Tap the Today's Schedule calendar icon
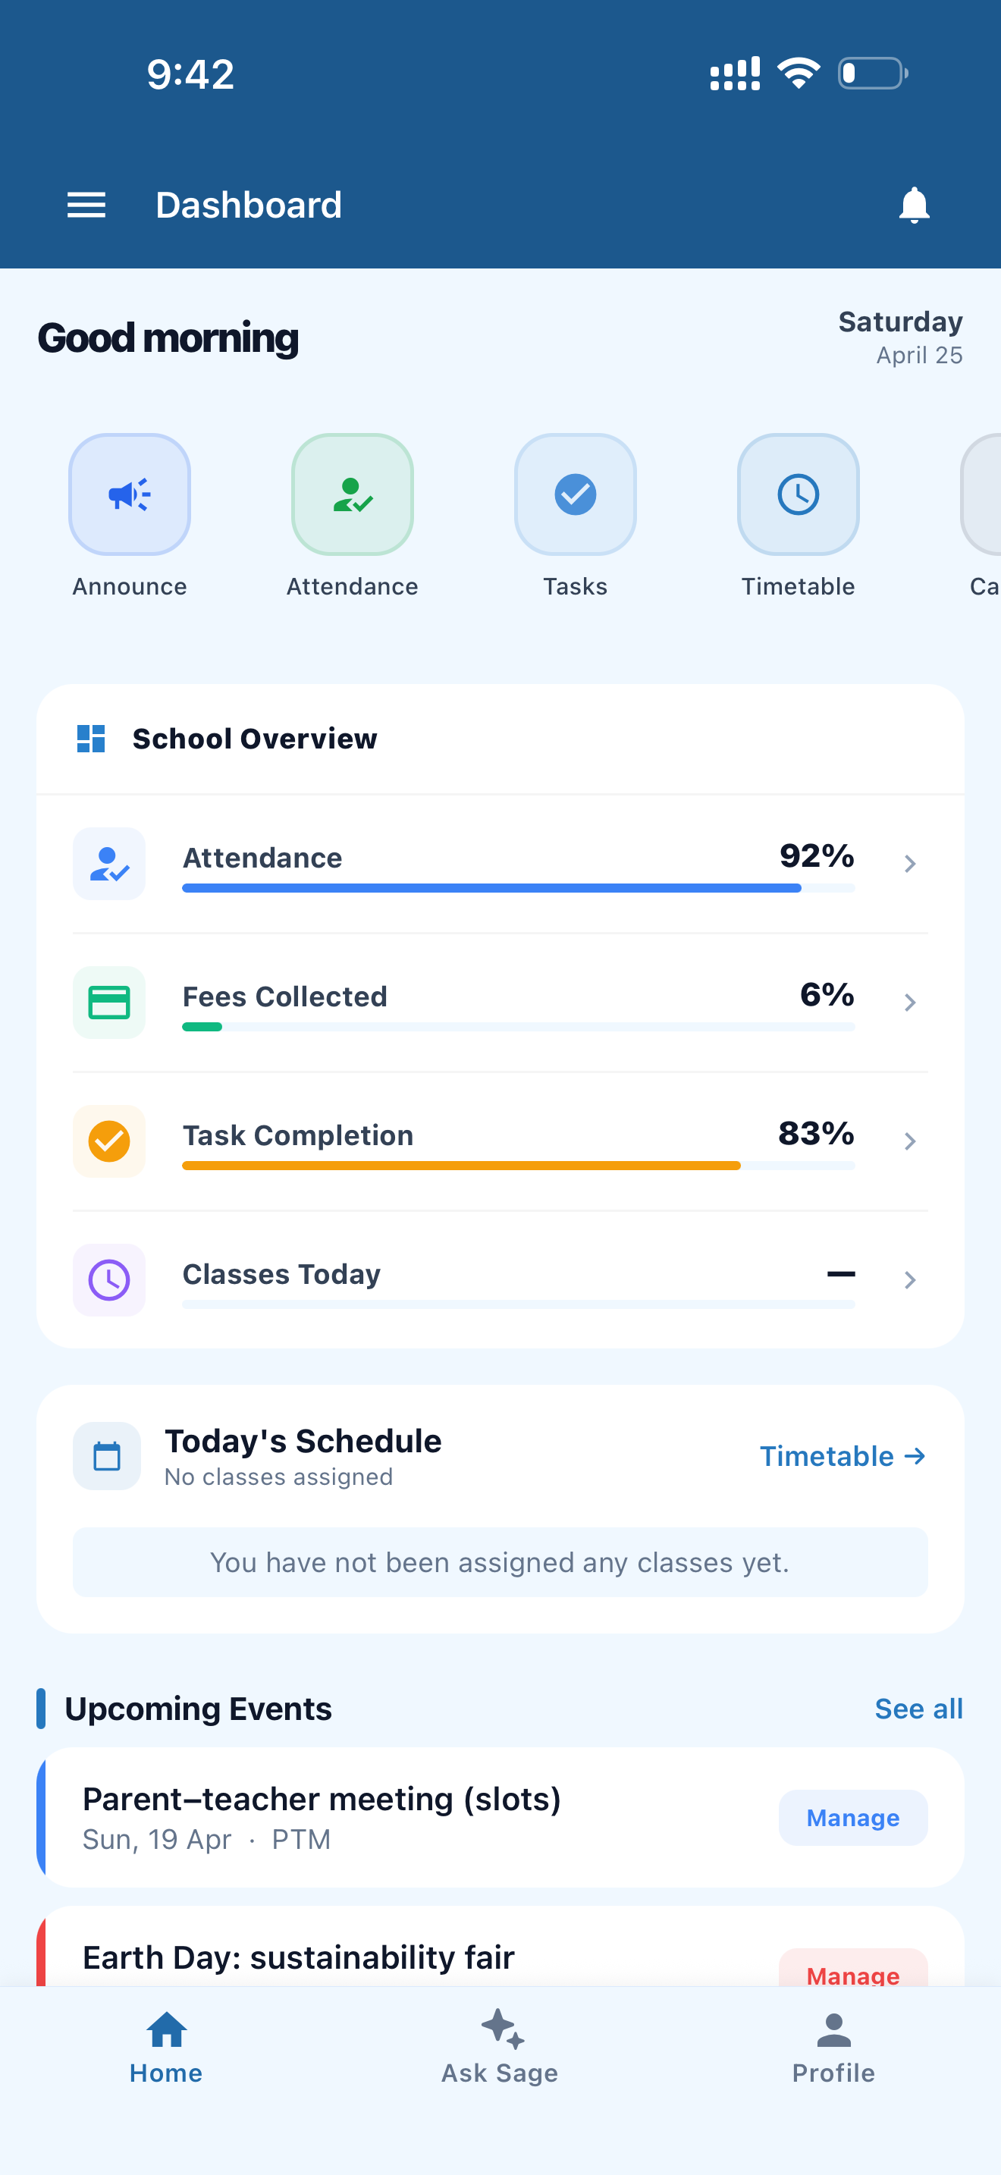Viewport: 1001px width, 2175px height. coord(107,1457)
